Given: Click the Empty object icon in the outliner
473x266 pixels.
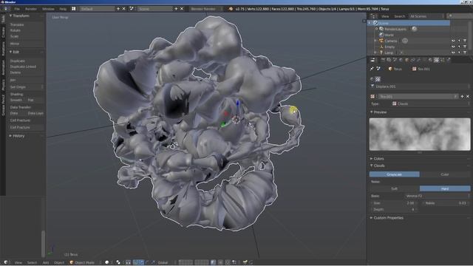Looking at the screenshot, I should tap(381, 47).
